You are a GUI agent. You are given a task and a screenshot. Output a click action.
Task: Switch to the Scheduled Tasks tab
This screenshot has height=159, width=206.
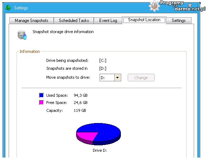[x=74, y=21]
